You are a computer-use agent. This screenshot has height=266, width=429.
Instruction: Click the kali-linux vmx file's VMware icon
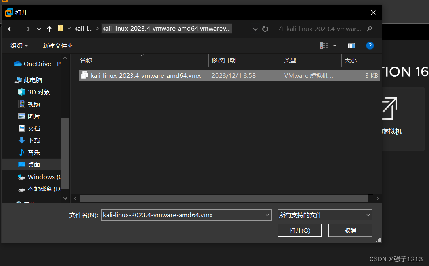point(85,75)
